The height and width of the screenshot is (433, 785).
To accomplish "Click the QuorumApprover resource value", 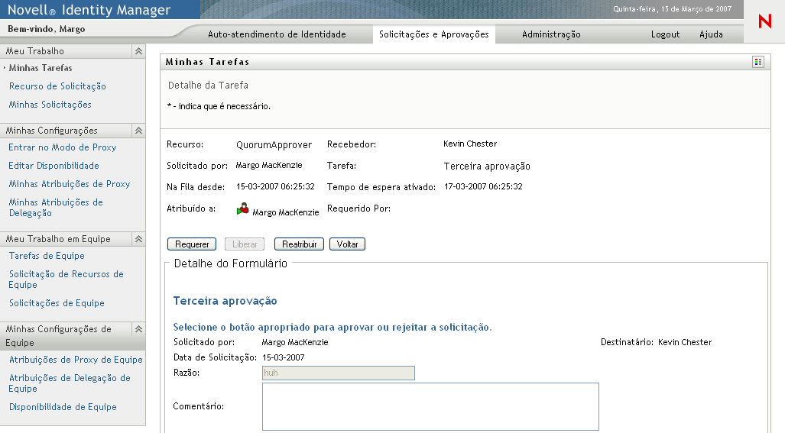I will (x=274, y=145).
